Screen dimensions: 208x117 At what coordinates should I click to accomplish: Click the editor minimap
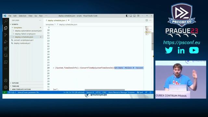(148, 31)
